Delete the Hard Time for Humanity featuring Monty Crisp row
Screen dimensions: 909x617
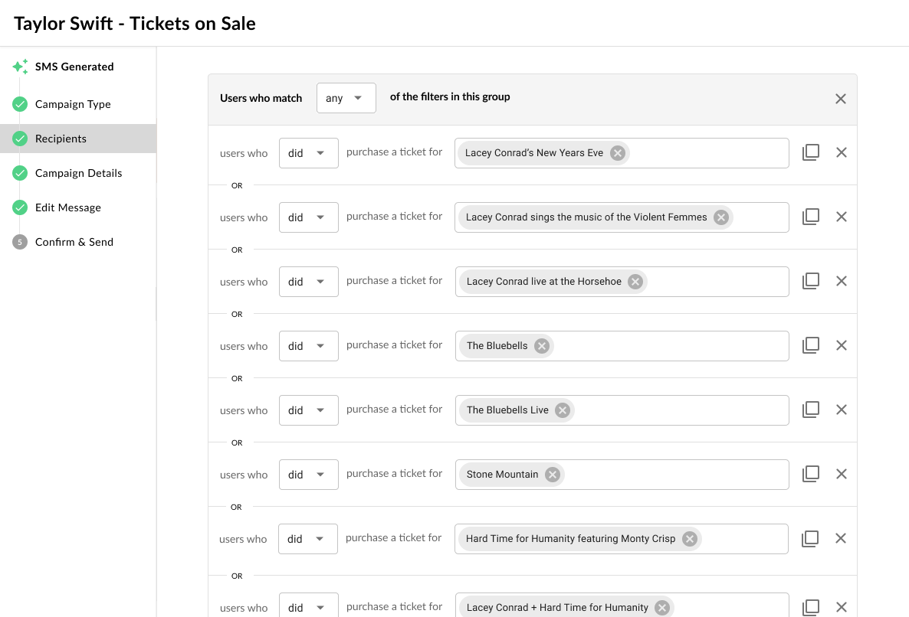(841, 537)
